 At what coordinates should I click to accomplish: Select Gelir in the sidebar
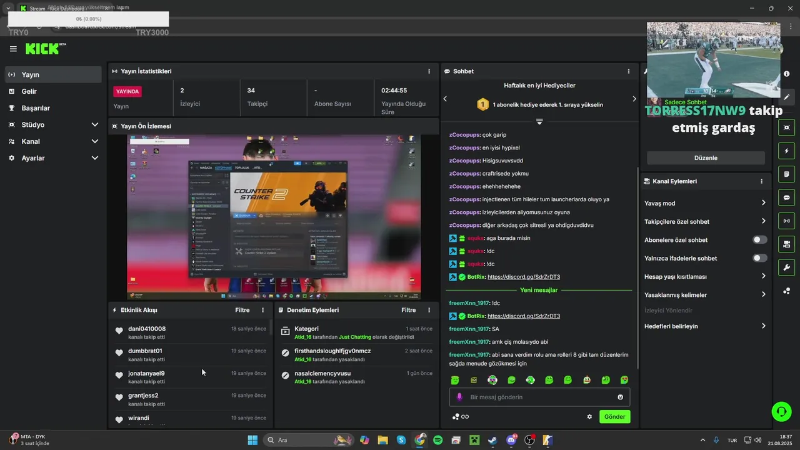53,91
